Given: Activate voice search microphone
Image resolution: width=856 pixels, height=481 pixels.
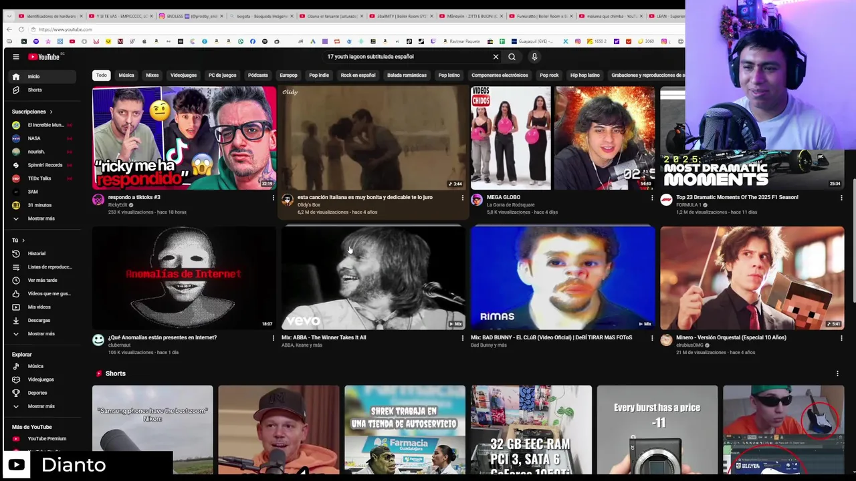Looking at the screenshot, I should coord(534,57).
